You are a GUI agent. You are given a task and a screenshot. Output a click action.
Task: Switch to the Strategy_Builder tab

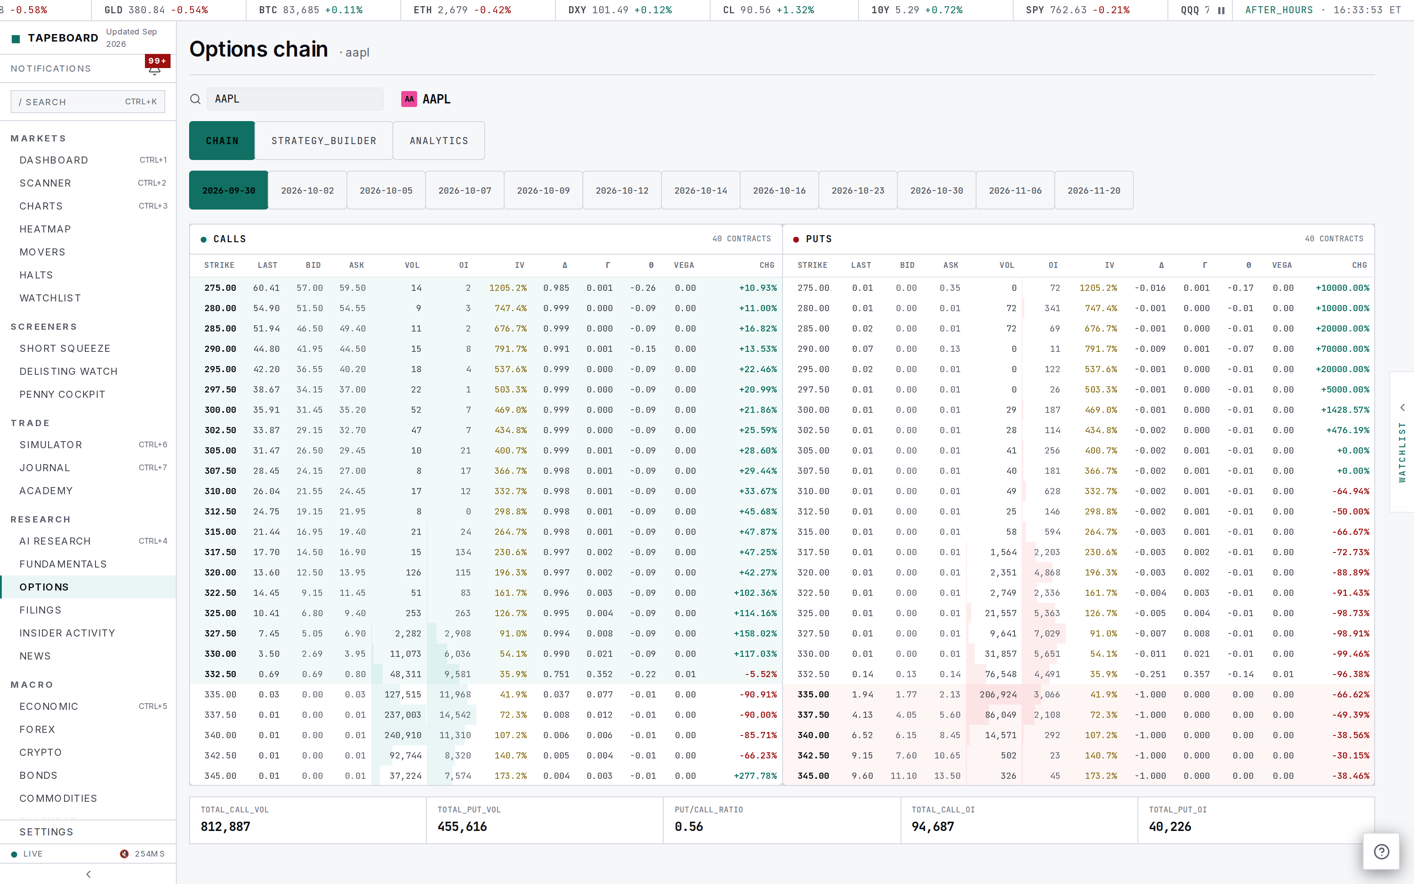pyautogui.click(x=324, y=141)
